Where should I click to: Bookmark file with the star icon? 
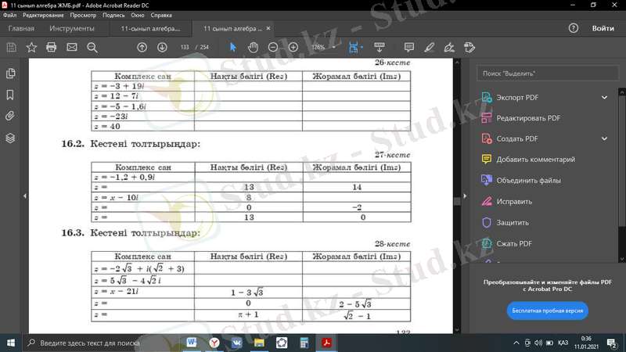click(x=31, y=47)
